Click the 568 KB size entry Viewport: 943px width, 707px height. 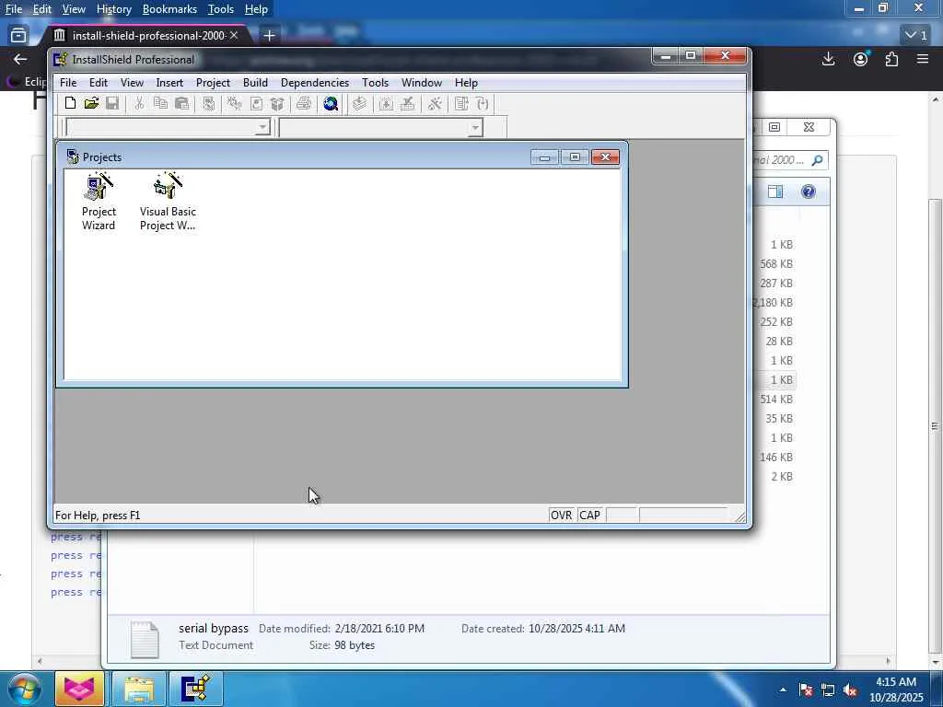pos(775,264)
